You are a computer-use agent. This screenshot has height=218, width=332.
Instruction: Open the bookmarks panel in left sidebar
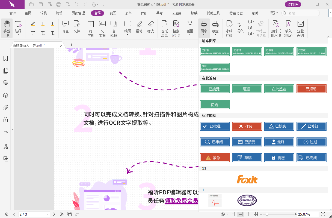[5, 59]
